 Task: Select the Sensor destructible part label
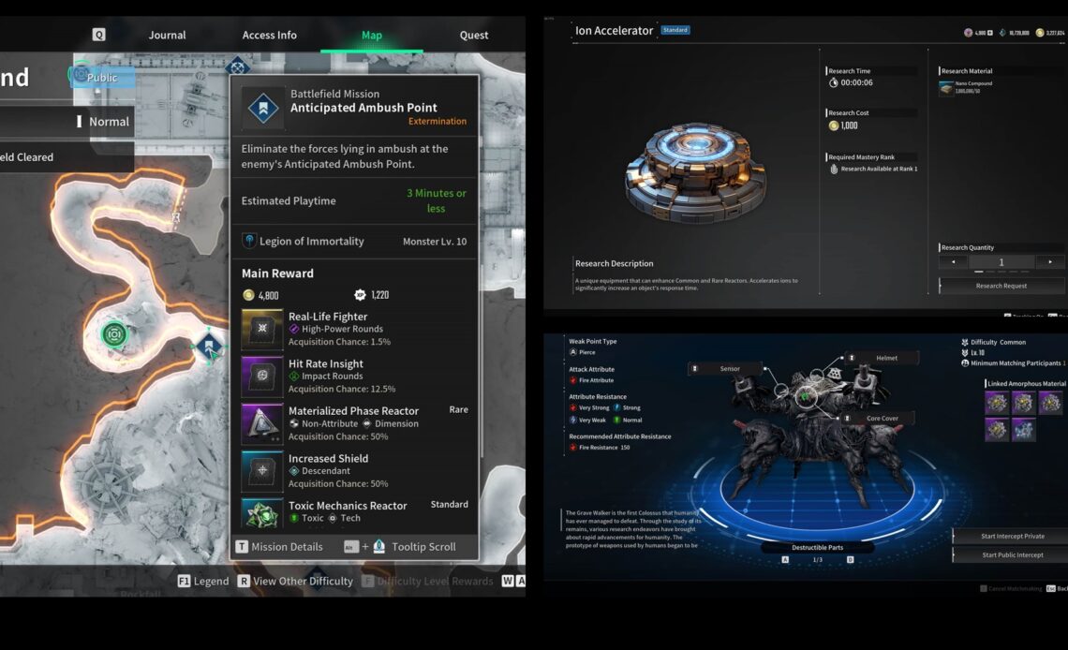click(x=723, y=369)
